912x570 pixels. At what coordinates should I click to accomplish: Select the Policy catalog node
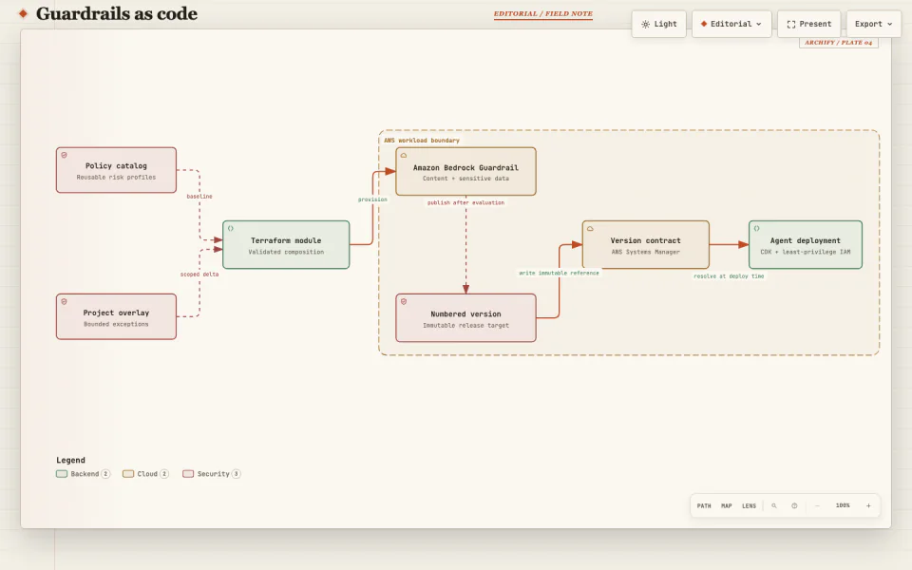coord(116,170)
